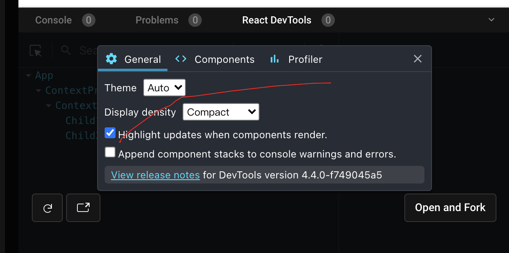The image size is (509, 253).
Task: Open the View release notes link
Action: tap(155, 175)
